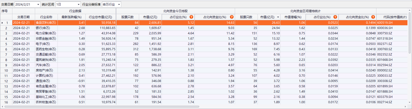Sort by the 行业总市值(亿元) column header
The width and height of the screenshot is (412, 109).
tap(100, 17)
